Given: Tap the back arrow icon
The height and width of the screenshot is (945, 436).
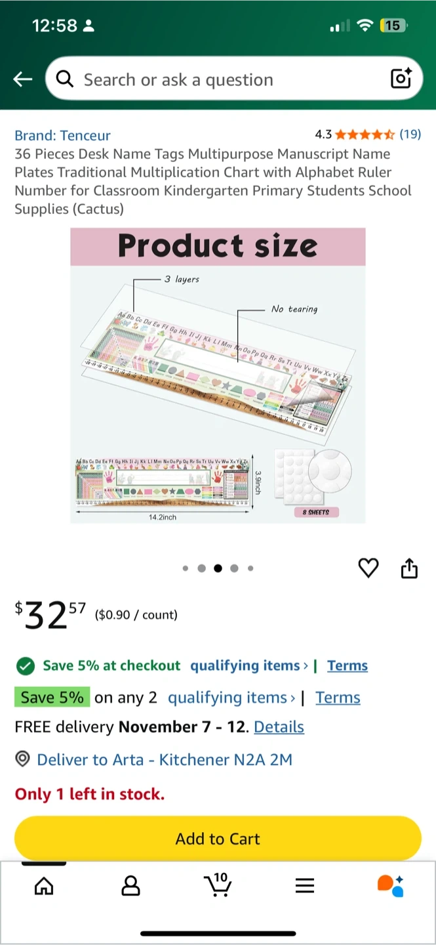Looking at the screenshot, I should pyautogui.click(x=23, y=79).
